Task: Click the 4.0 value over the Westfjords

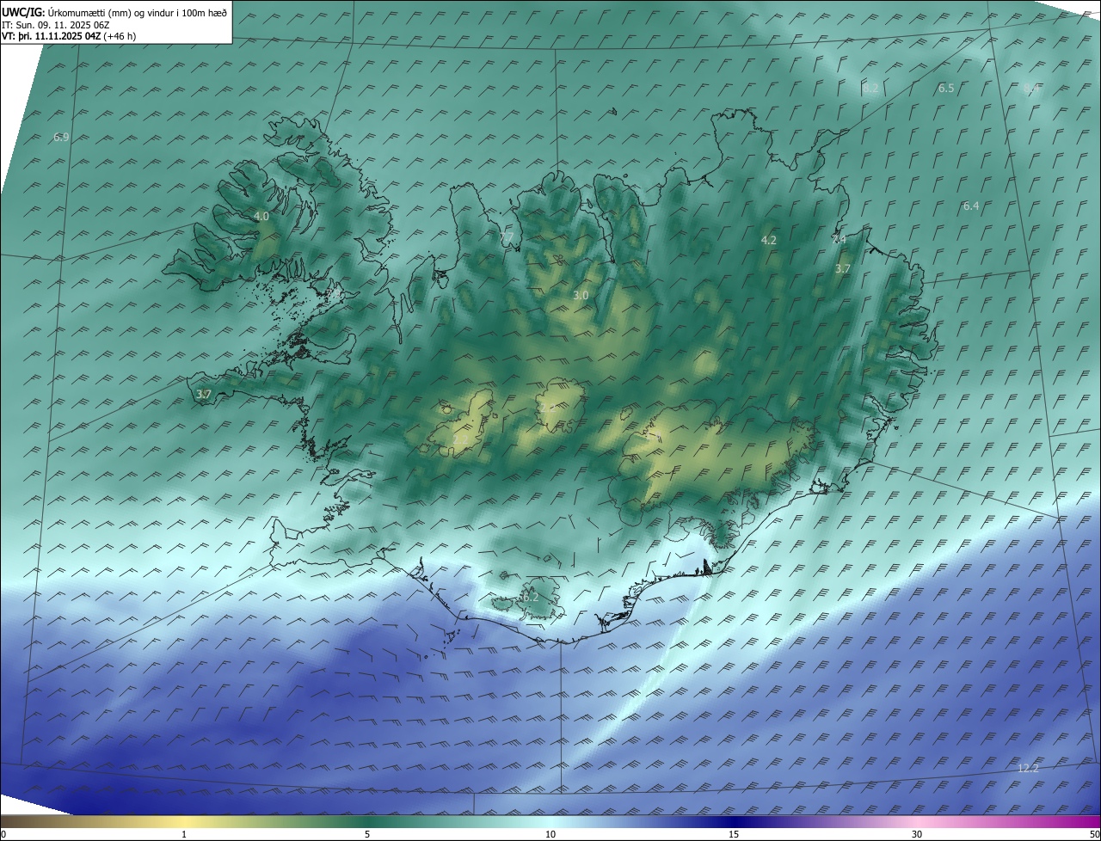Action: (x=261, y=217)
